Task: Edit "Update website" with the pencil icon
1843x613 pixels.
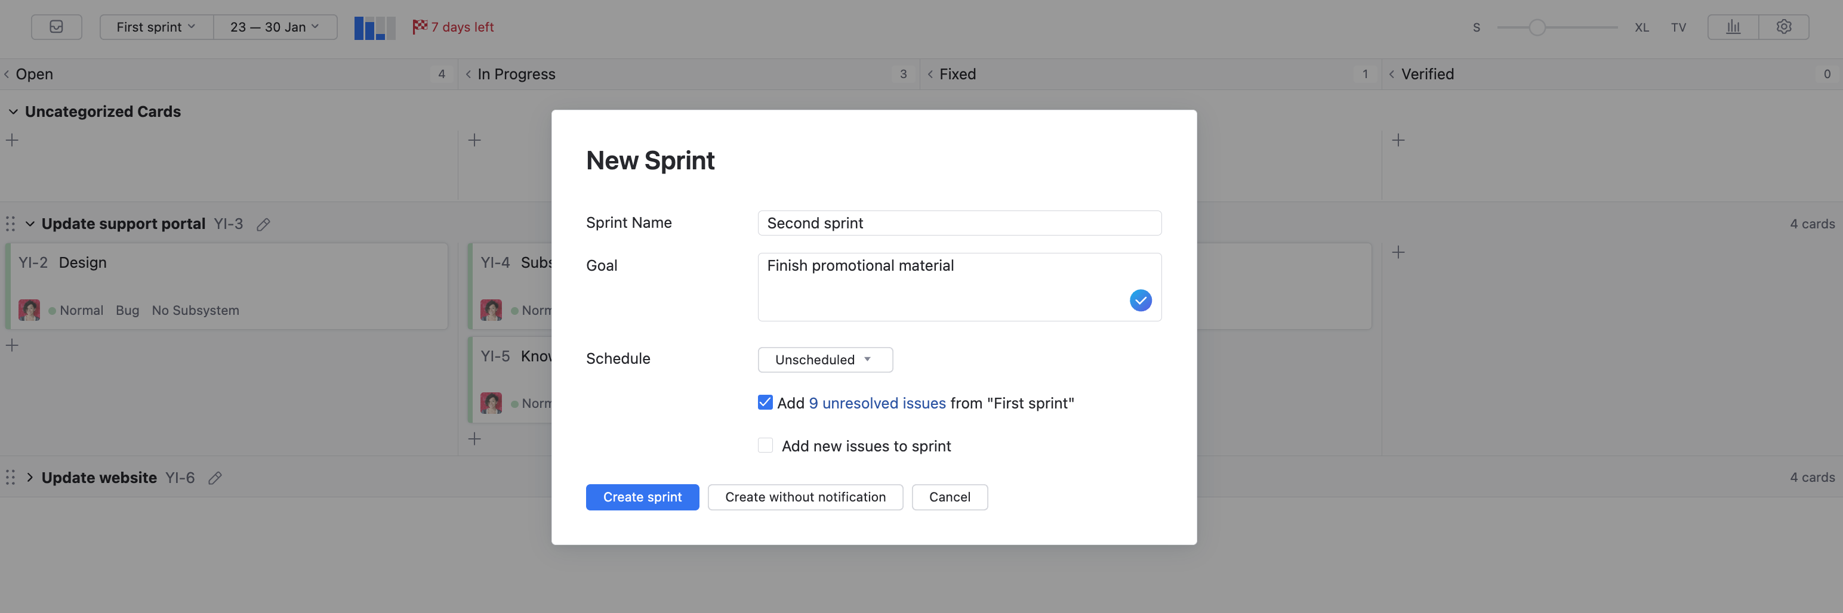Action: 215,477
